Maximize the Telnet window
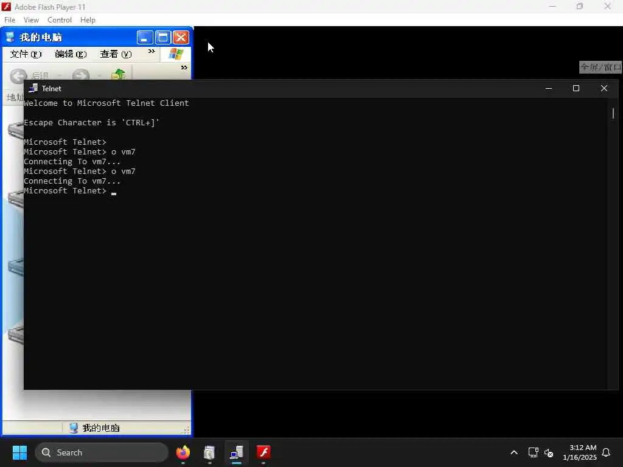Image resolution: width=623 pixels, height=467 pixels. [x=576, y=88]
